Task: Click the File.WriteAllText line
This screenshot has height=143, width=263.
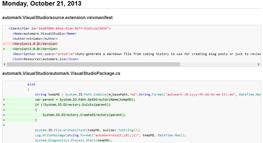Action: [x=88, y=130]
